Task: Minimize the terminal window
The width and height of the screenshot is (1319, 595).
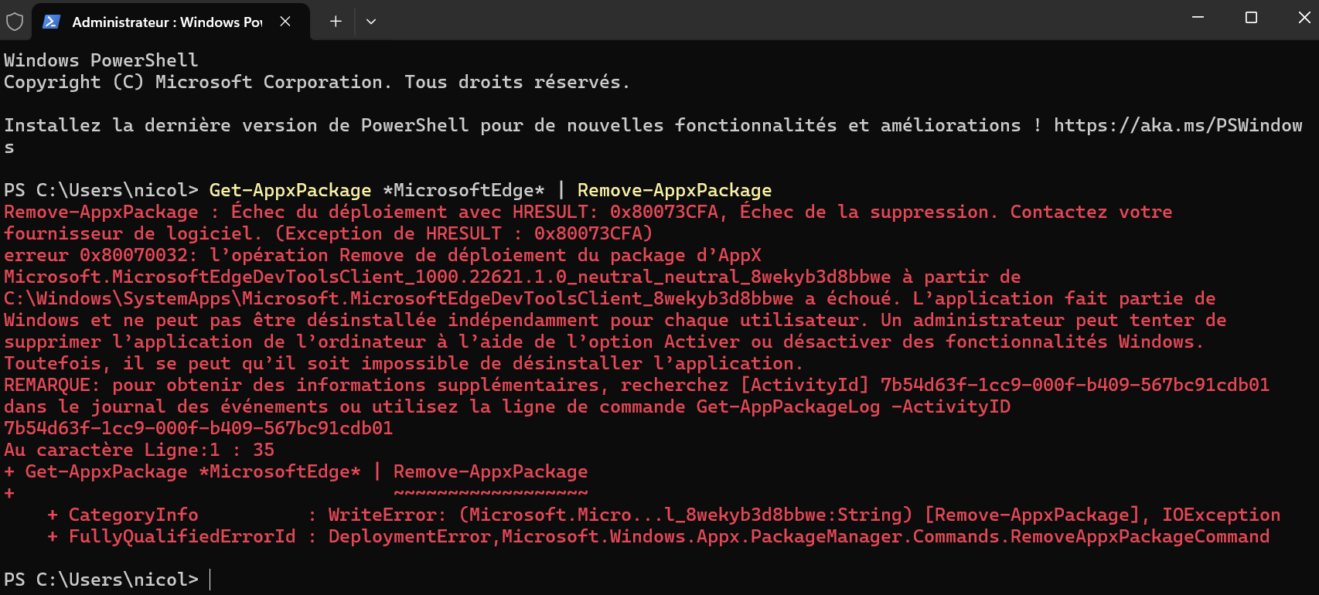Action: pos(1198,17)
